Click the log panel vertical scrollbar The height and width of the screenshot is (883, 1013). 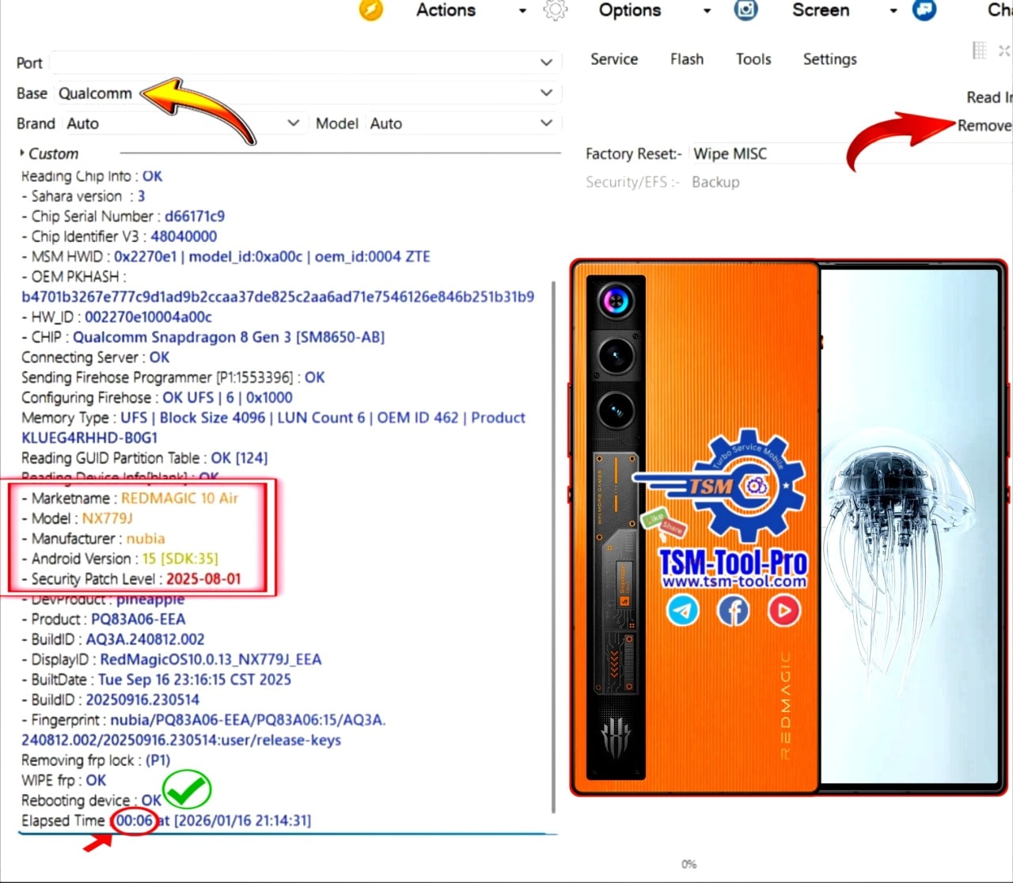click(x=553, y=546)
